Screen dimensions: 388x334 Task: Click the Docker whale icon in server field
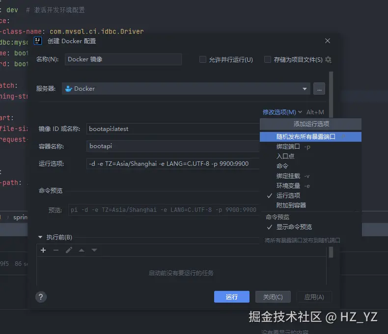[x=69, y=89]
